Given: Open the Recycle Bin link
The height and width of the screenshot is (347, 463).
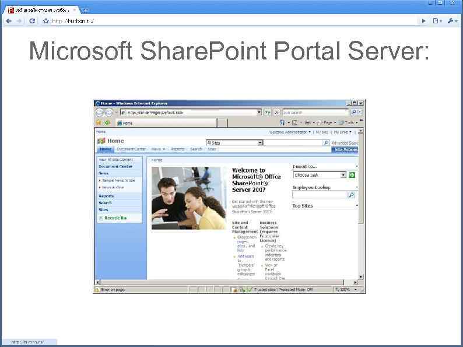Looking at the screenshot, I should (x=115, y=218).
